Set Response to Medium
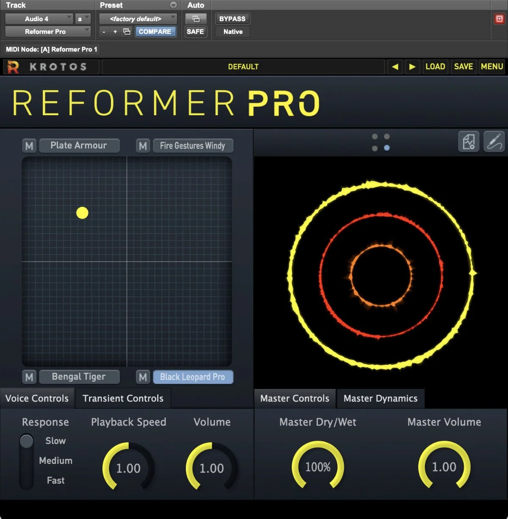Screen dimensions: 508x519 coord(55,461)
